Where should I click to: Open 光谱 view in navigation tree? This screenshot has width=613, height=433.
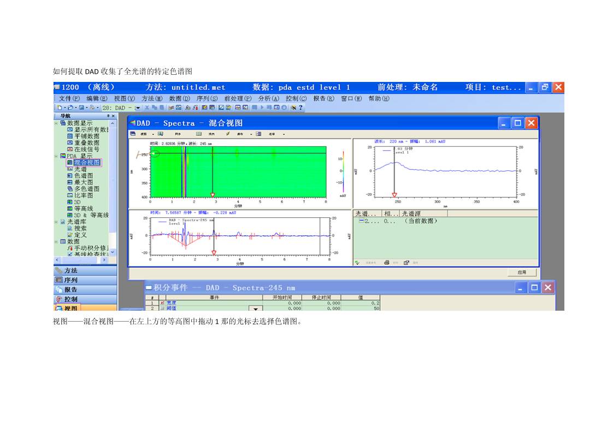80,169
